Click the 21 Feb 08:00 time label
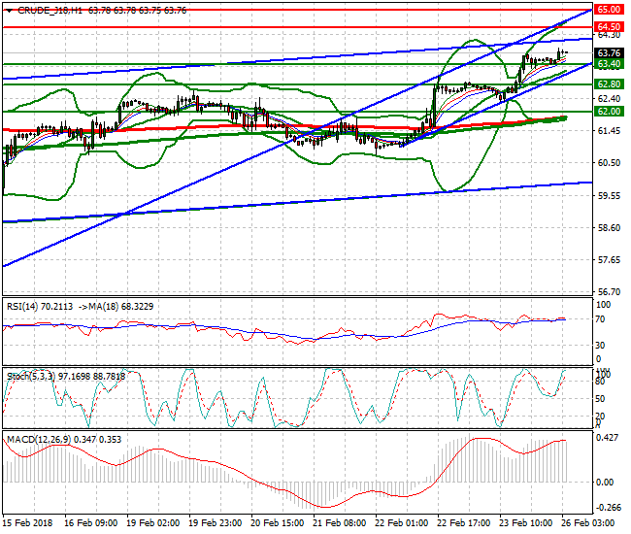Viewport: 631px width, 534px height. pos(340,523)
